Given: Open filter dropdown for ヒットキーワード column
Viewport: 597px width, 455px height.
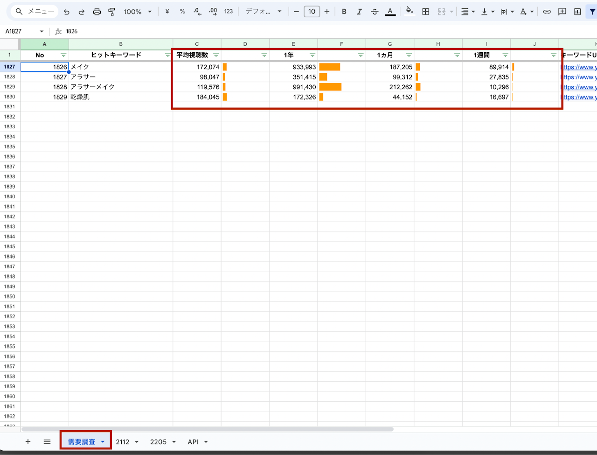Looking at the screenshot, I should 167,55.
